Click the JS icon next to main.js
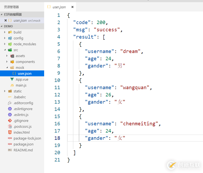This screenshot has height=173, width=203. [12, 85]
